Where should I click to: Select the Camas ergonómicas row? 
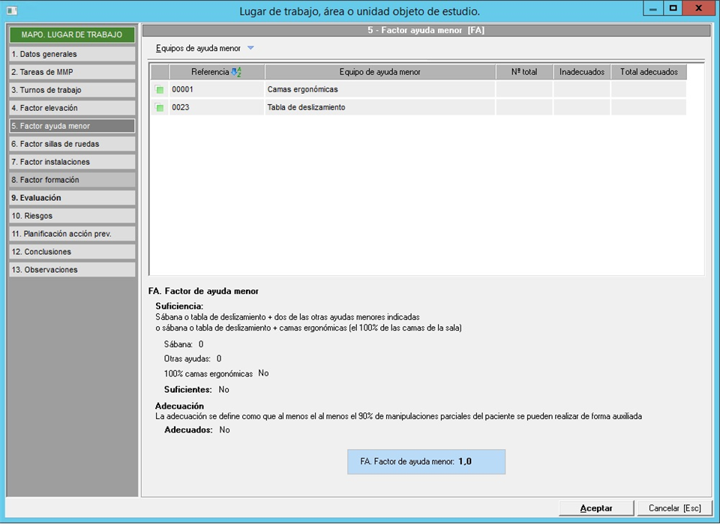coord(379,90)
